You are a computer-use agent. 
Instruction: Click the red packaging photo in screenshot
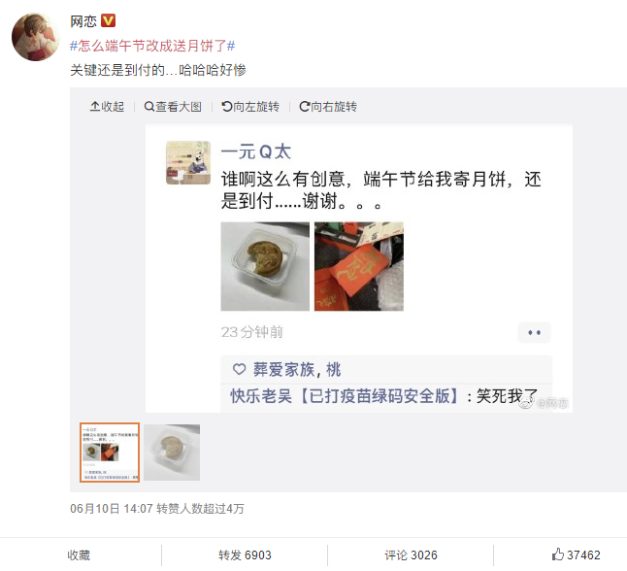click(359, 266)
